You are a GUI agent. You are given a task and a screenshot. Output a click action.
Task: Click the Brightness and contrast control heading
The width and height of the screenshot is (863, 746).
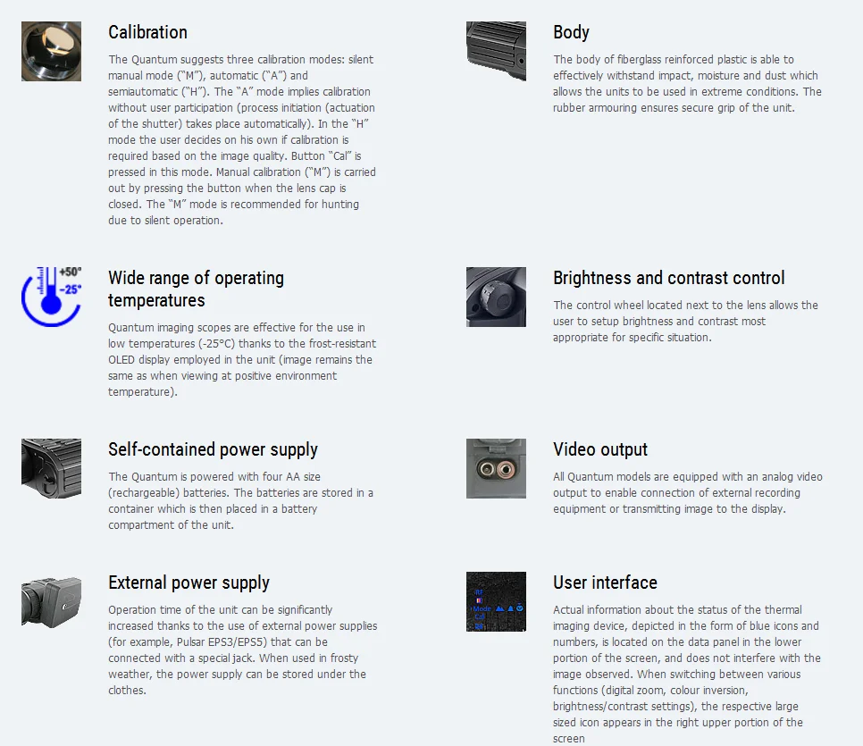pyautogui.click(x=669, y=278)
